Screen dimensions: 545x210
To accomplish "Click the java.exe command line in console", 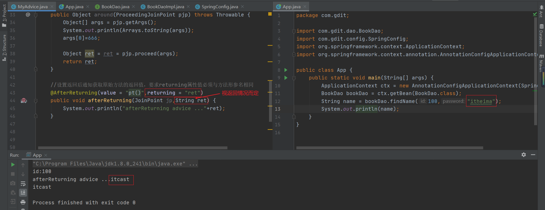I will coord(115,164).
